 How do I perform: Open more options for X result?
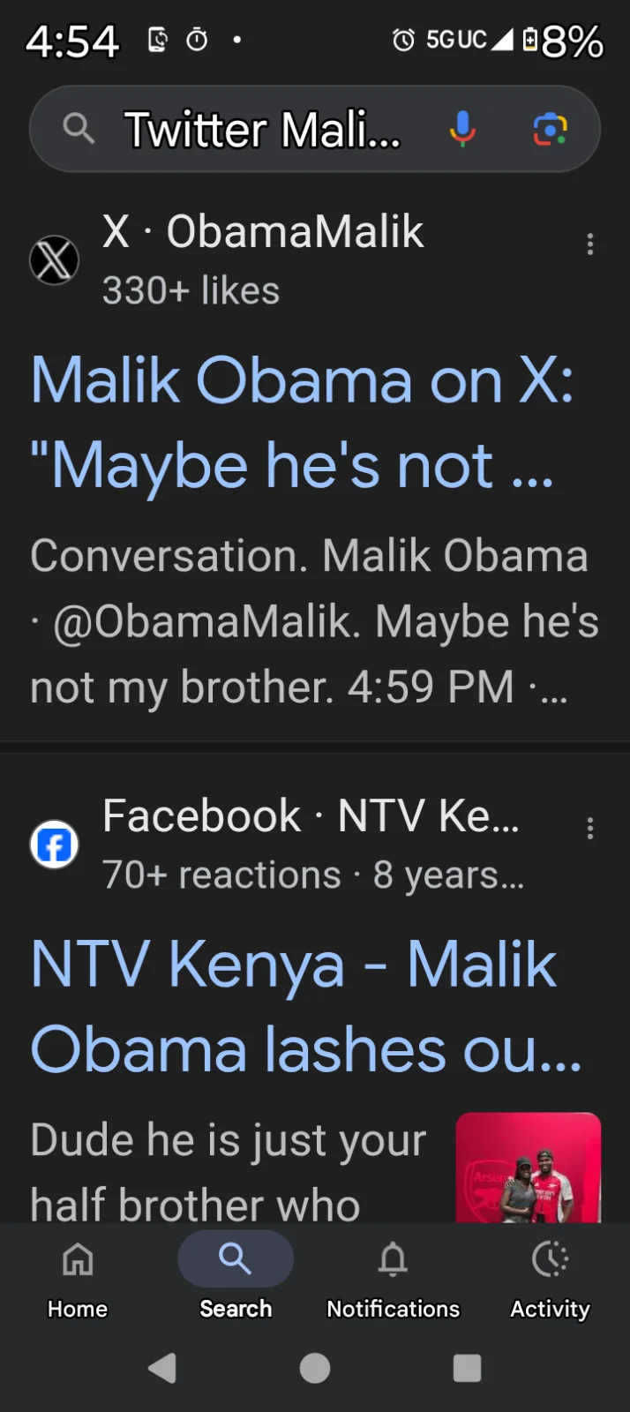(x=590, y=244)
